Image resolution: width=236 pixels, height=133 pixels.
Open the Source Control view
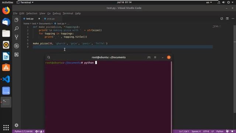click(16, 37)
